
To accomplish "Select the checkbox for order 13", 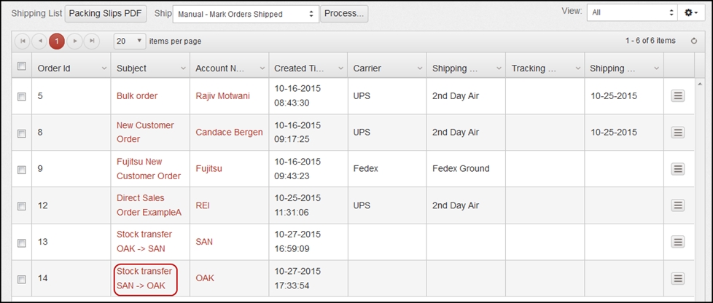I will point(21,243).
